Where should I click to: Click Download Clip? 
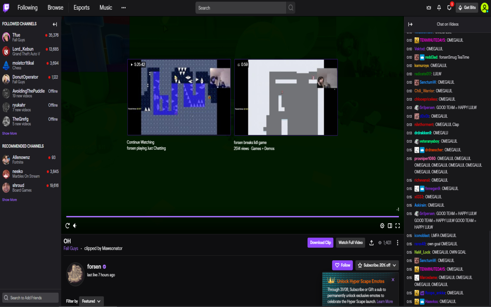(x=320, y=243)
